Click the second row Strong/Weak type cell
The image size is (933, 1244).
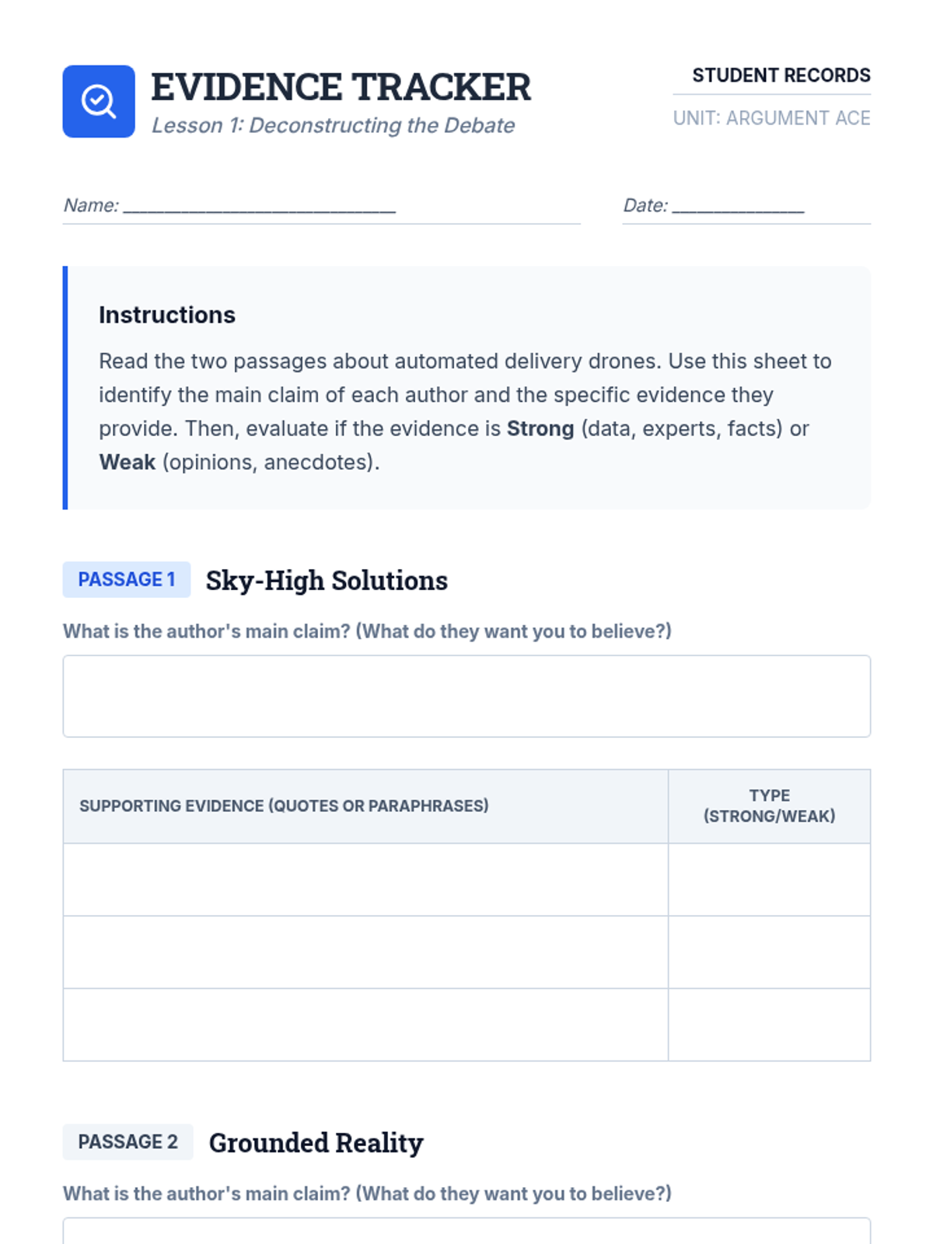[x=769, y=952]
